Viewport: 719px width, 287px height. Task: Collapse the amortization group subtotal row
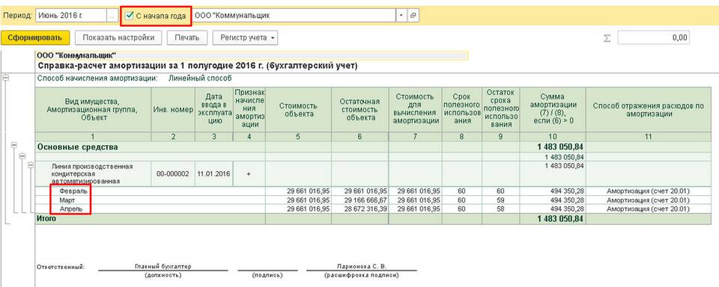22,156
